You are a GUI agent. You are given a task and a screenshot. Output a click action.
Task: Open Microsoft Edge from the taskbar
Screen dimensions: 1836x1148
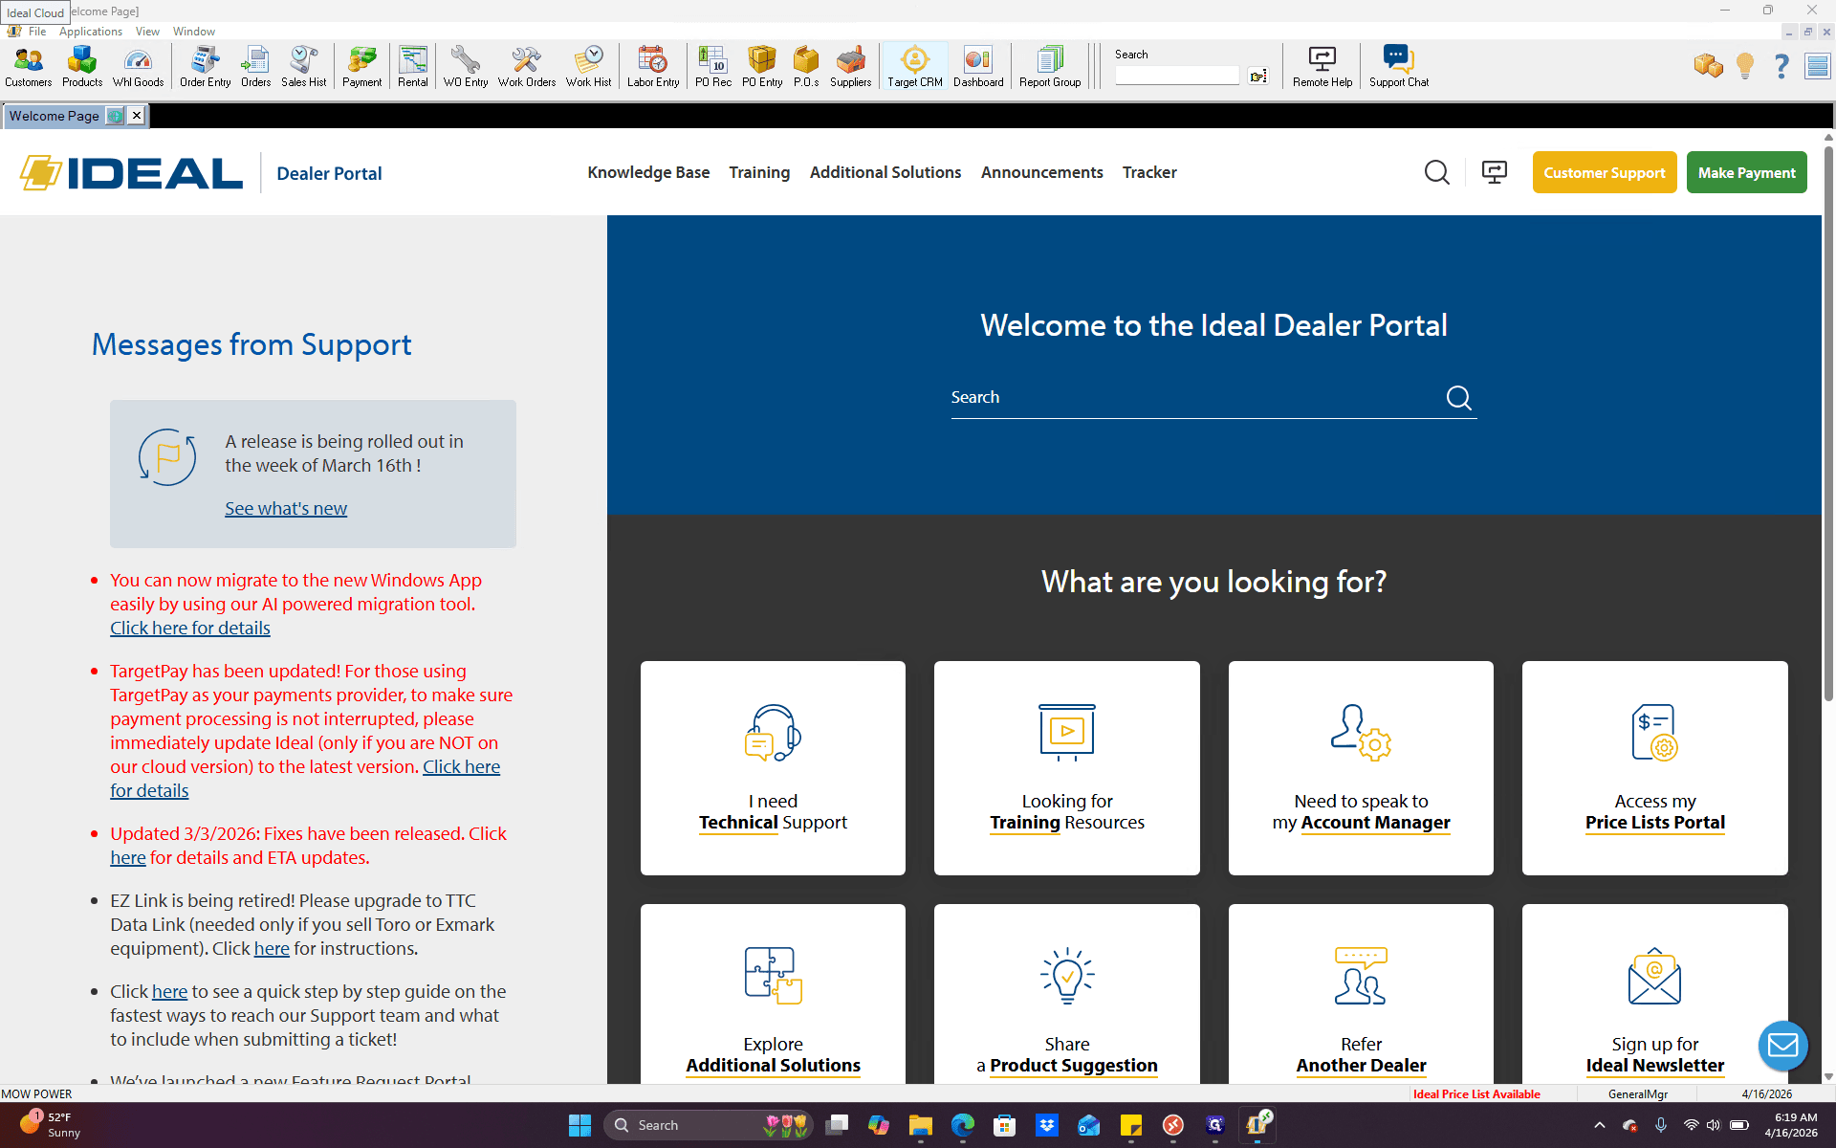click(x=962, y=1125)
